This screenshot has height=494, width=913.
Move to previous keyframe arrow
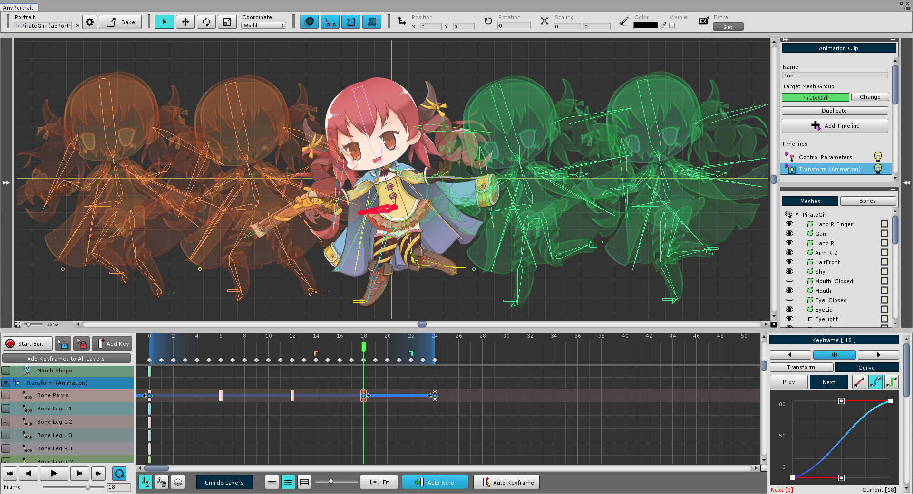790,355
